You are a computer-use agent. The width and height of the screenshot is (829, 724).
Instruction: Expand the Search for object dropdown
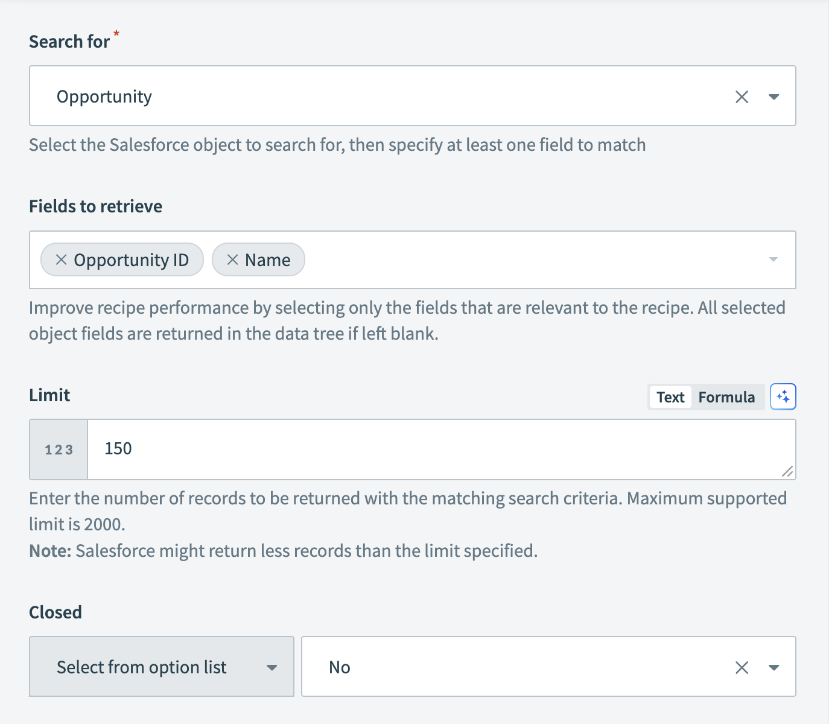click(x=773, y=97)
